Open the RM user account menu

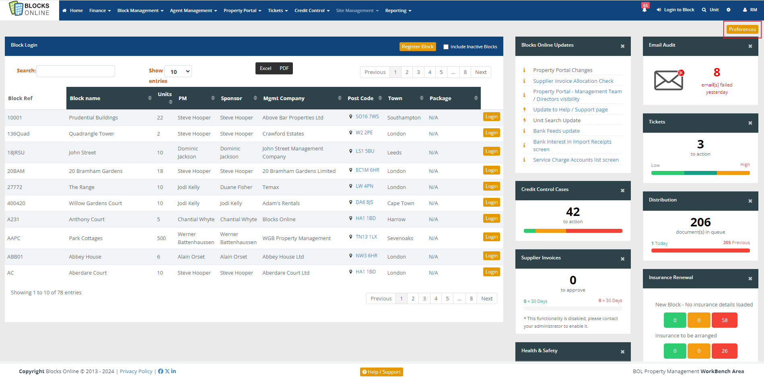point(750,10)
